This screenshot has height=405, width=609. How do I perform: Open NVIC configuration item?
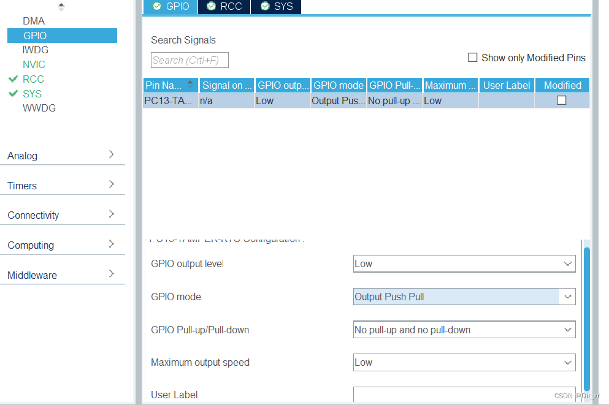pos(34,64)
